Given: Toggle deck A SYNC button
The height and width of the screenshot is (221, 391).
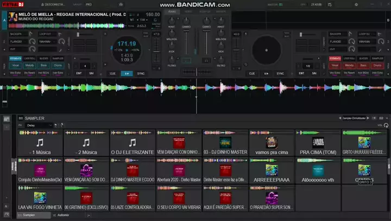Looking at the screenshot, I should [x=141, y=74].
